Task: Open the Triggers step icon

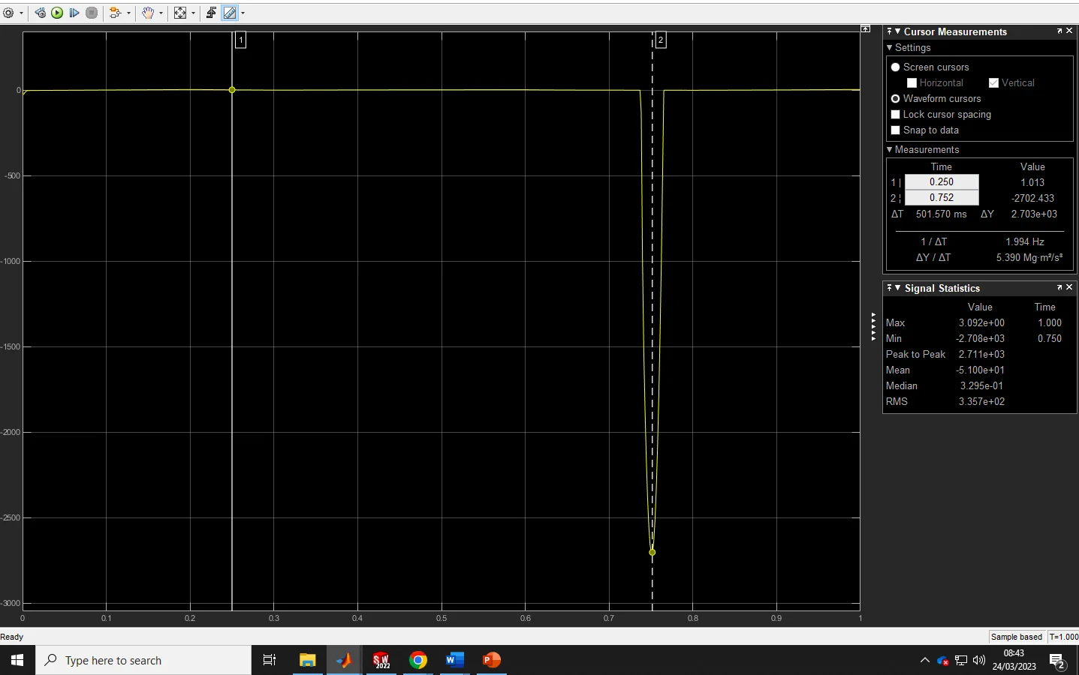Action: (211, 13)
